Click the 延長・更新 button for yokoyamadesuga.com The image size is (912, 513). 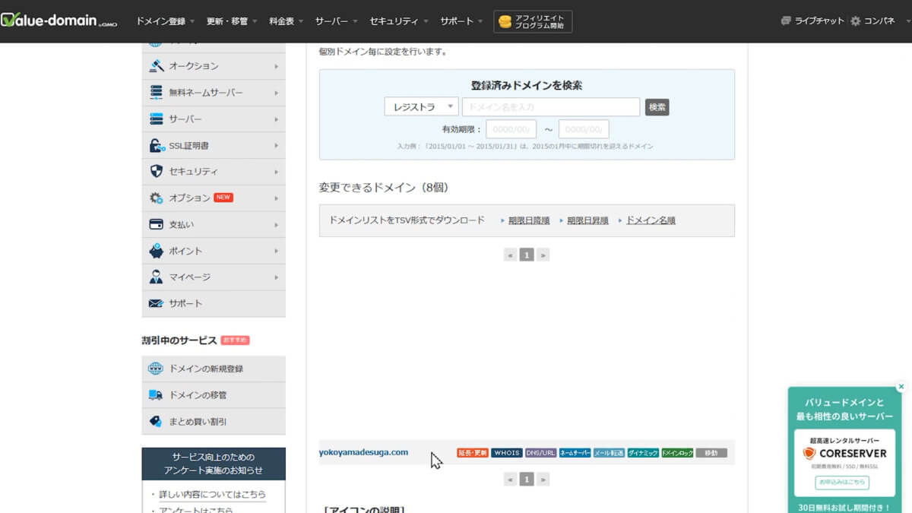473,453
